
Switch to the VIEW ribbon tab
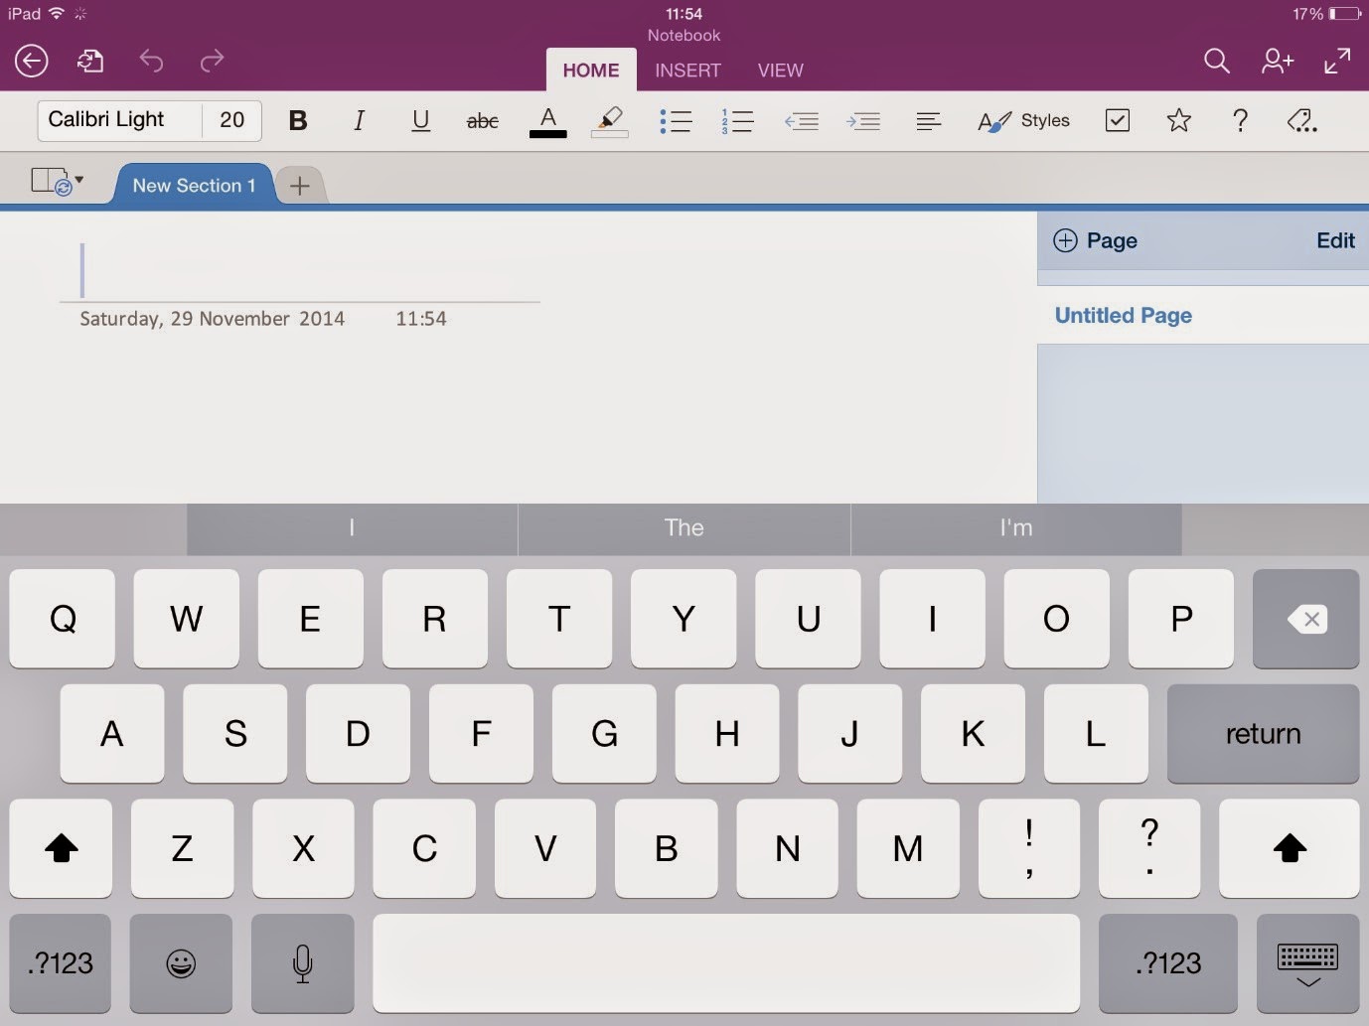pos(781,71)
